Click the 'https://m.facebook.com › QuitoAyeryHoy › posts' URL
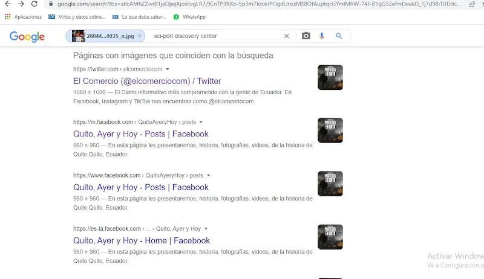This screenshot has width=484, height=279. pos(134,122)
